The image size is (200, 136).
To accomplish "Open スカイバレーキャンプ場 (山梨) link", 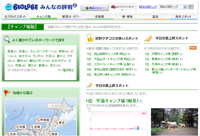I will pos(112,64).
